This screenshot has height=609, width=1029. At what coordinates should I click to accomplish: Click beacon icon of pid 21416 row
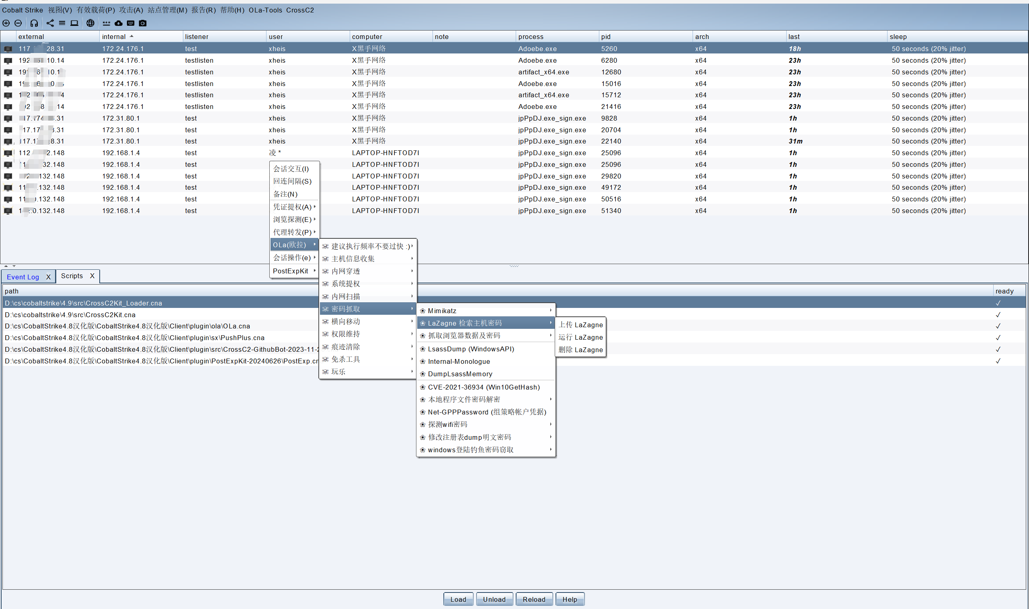pyautogui.click(x=8, y=107)
